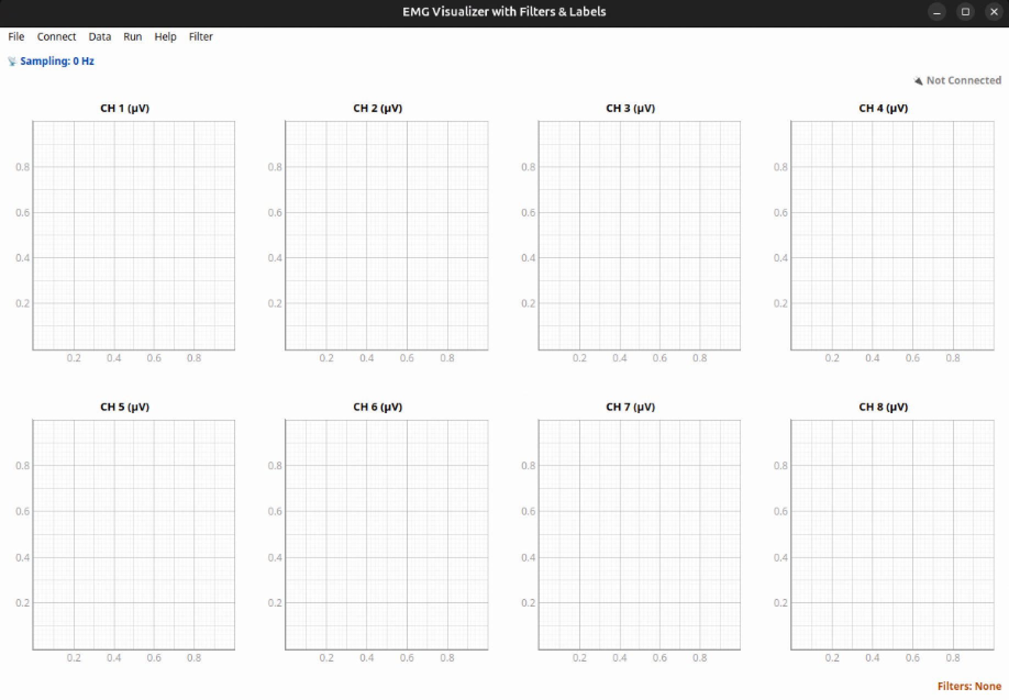Click inside the CH 6 plot area
1009x700 pixels.
tap(386, 535)
